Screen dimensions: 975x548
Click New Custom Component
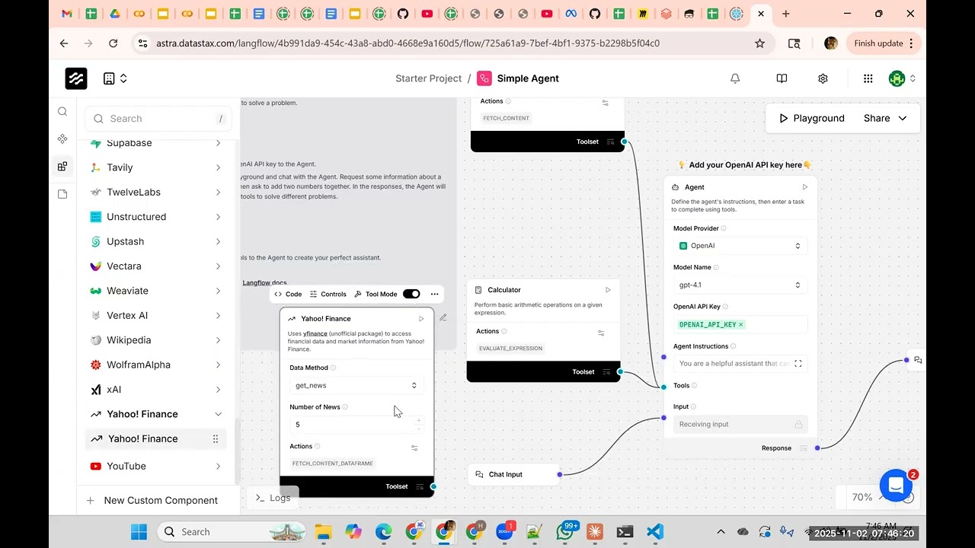[x=152, y=500]
